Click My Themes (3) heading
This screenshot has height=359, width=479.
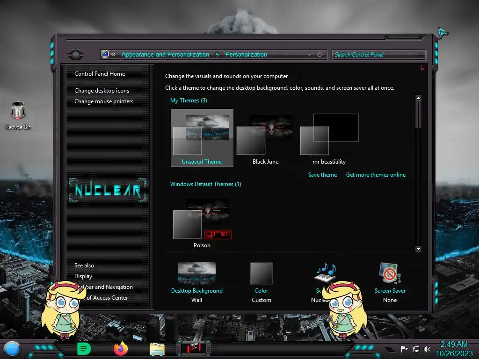(x=189, y=101)
